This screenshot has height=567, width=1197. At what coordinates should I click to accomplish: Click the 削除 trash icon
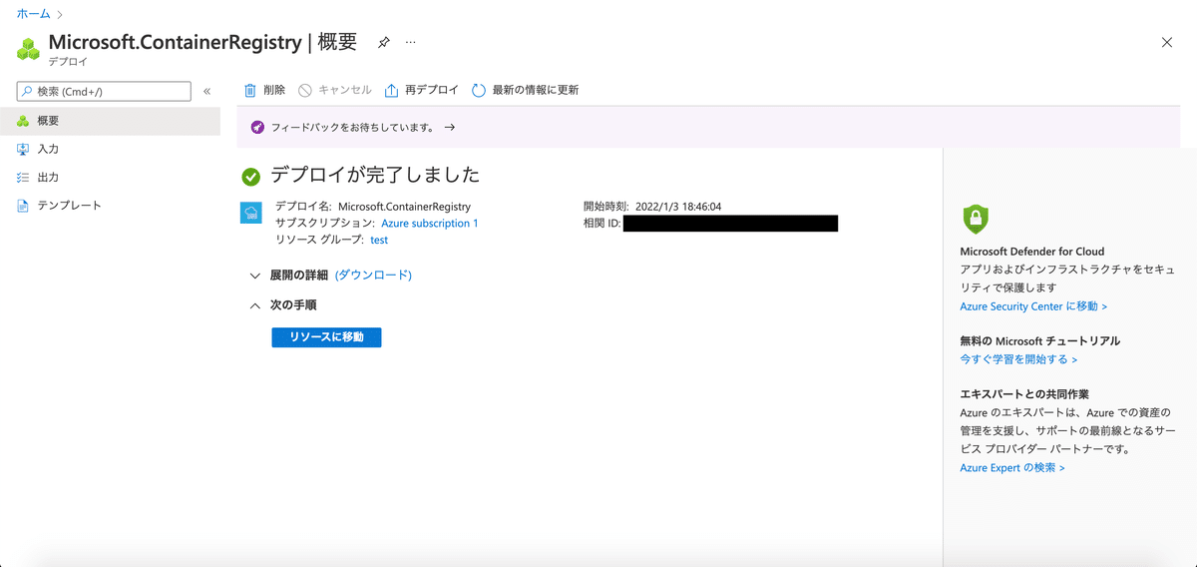click(x=250, y=90)
